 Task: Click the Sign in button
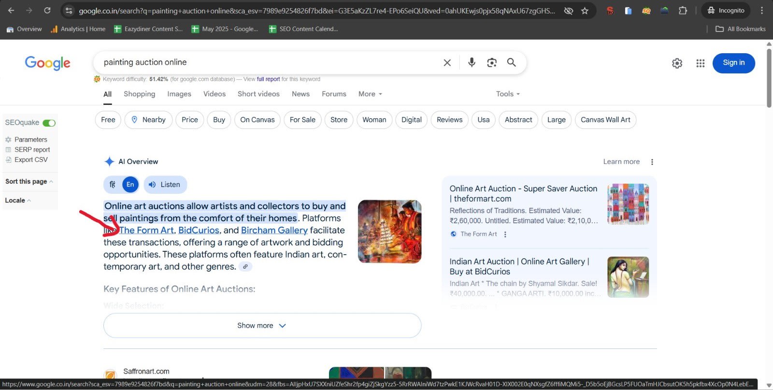coord(733,63)
